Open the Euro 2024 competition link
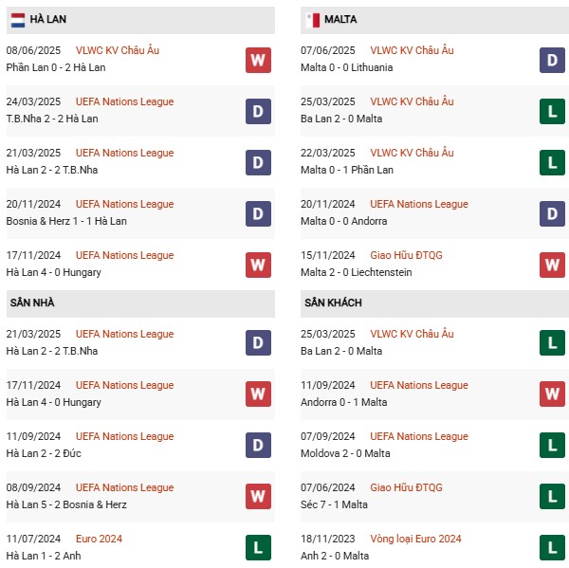The image size is (569, 568). coord(99,539)
